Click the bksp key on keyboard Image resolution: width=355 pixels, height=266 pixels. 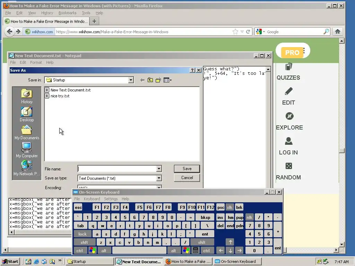point(205,218)
